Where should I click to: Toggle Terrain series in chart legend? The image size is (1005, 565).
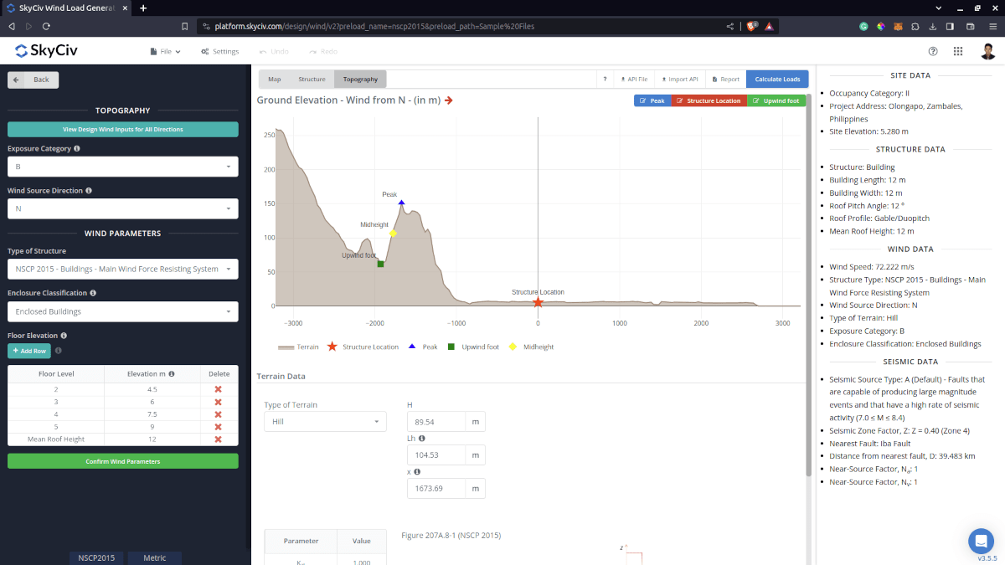click(x=299, y=347)
